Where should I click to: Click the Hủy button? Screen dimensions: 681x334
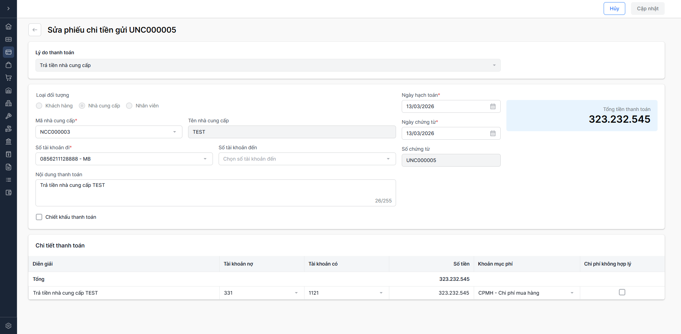pos(614,9)
